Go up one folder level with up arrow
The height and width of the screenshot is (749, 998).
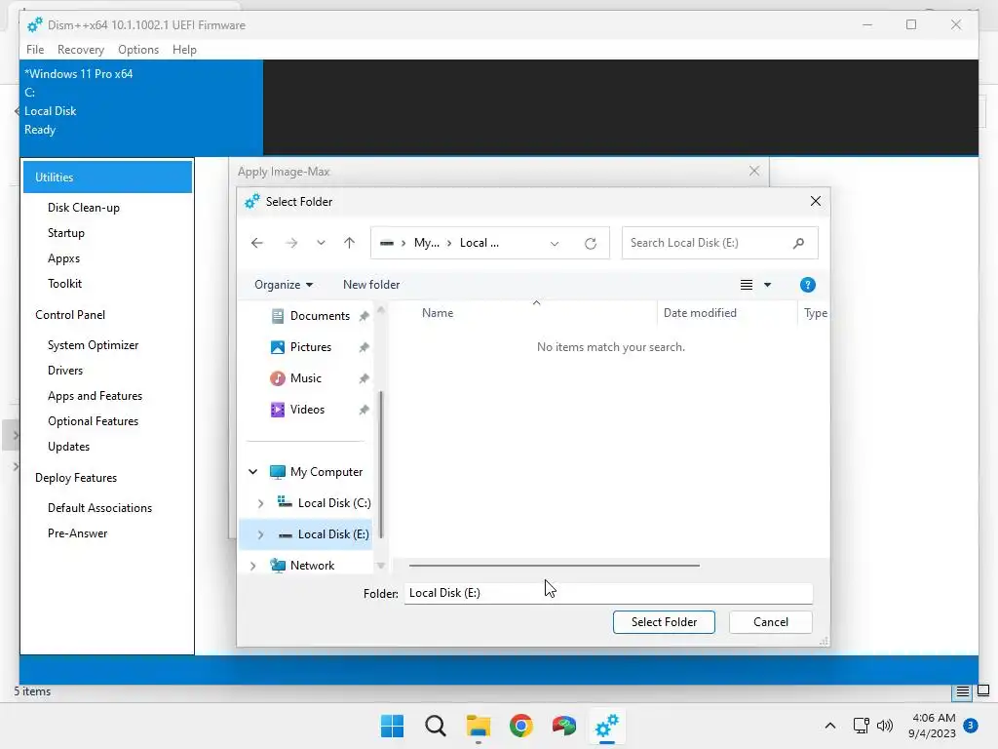tap(350, 243)
